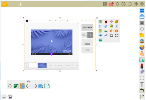Activate the text T tool
The image size is (146, 100).
tap(142, 84)
